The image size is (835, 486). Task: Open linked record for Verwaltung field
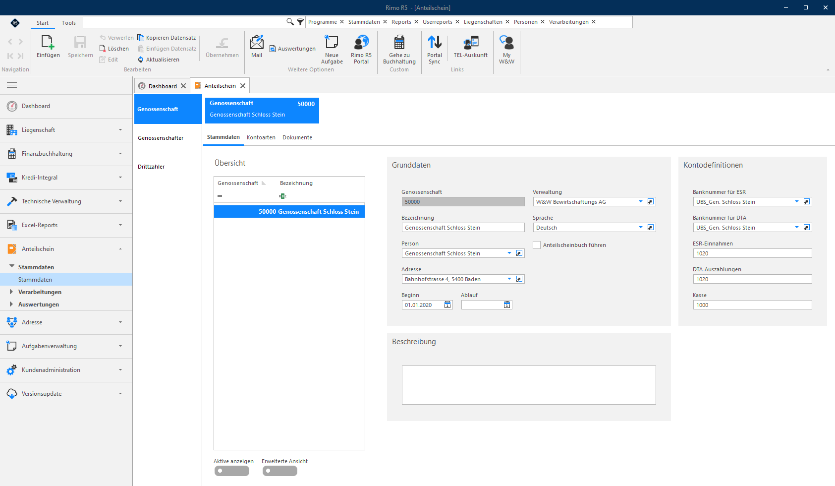(651, 202)
